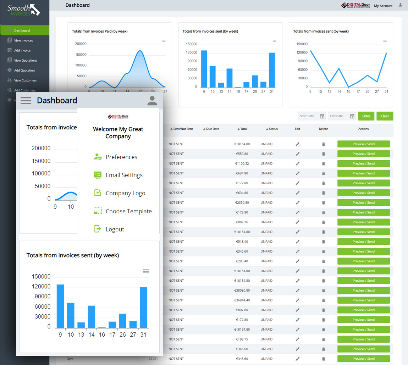Click the Smooth Invoices logo
The width and height of the screenshot is (408, 365).
(x=24, y=10)
